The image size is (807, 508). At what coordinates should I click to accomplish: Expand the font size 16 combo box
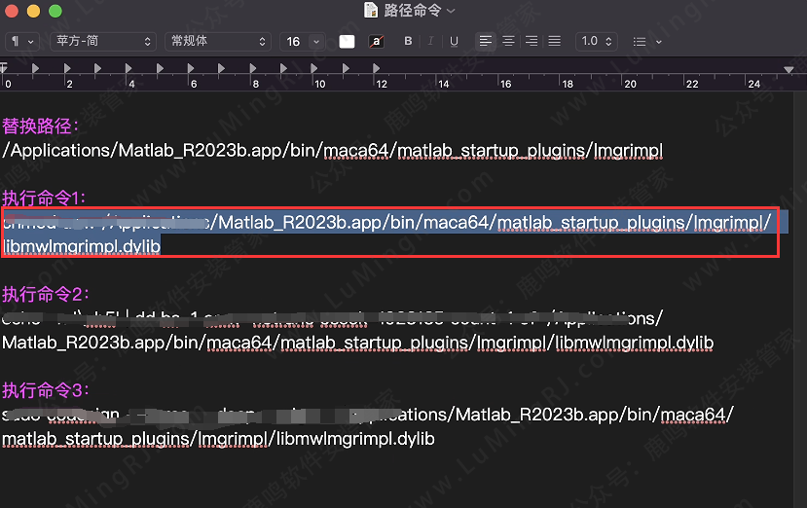pos(315,41)
